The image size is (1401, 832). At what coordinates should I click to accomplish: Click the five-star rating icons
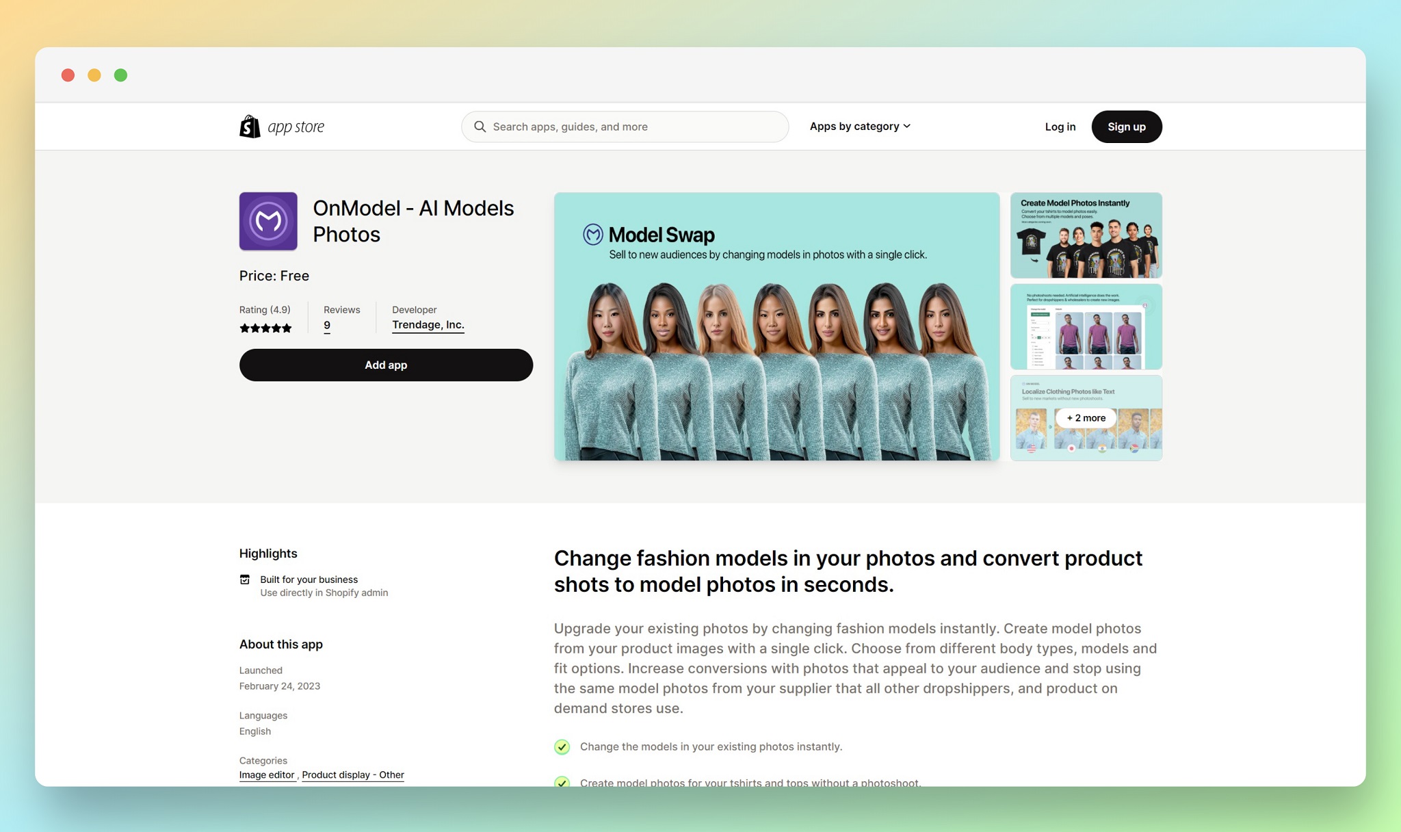point(265,328)
